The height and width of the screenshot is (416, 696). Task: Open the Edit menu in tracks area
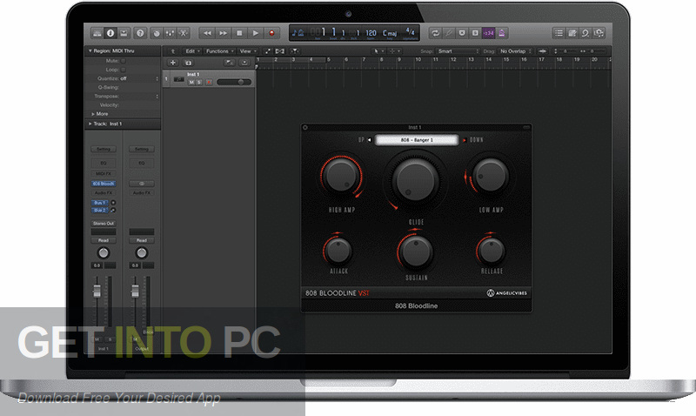pyautogui.click(x=192, y=51)
